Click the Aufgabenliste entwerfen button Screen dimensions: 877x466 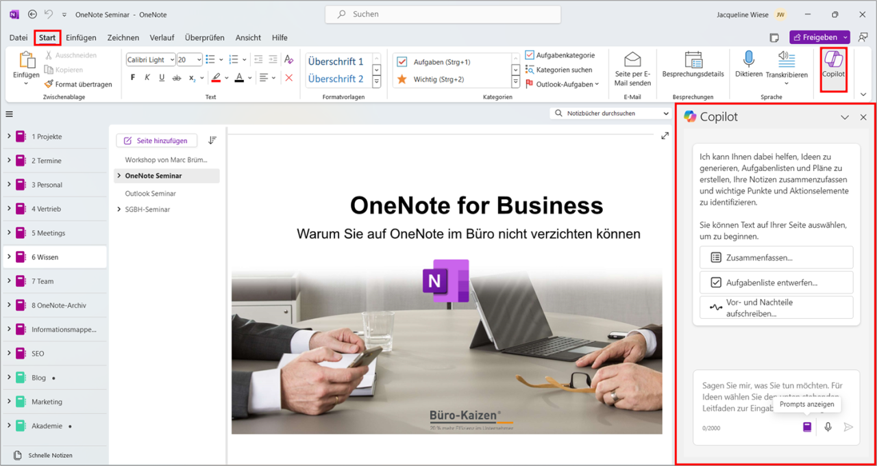(776, 282)
